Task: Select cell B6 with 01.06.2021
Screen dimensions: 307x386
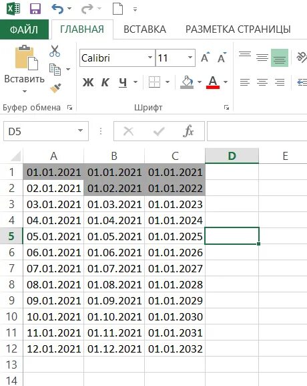Action: [x=114, y=252]
